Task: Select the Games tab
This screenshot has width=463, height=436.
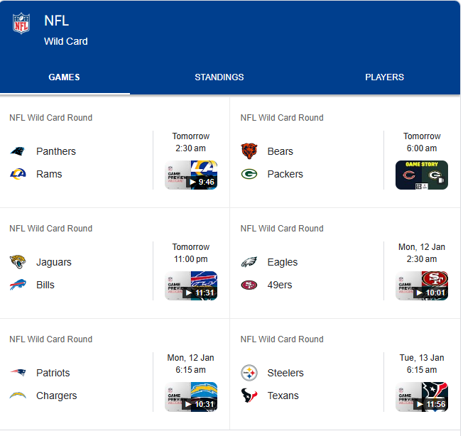Action: (64, 77)
